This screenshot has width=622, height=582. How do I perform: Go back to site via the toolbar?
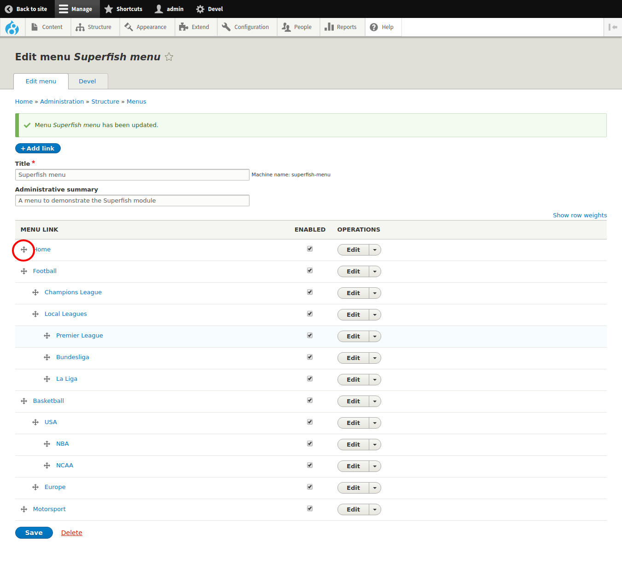(26, 9)
